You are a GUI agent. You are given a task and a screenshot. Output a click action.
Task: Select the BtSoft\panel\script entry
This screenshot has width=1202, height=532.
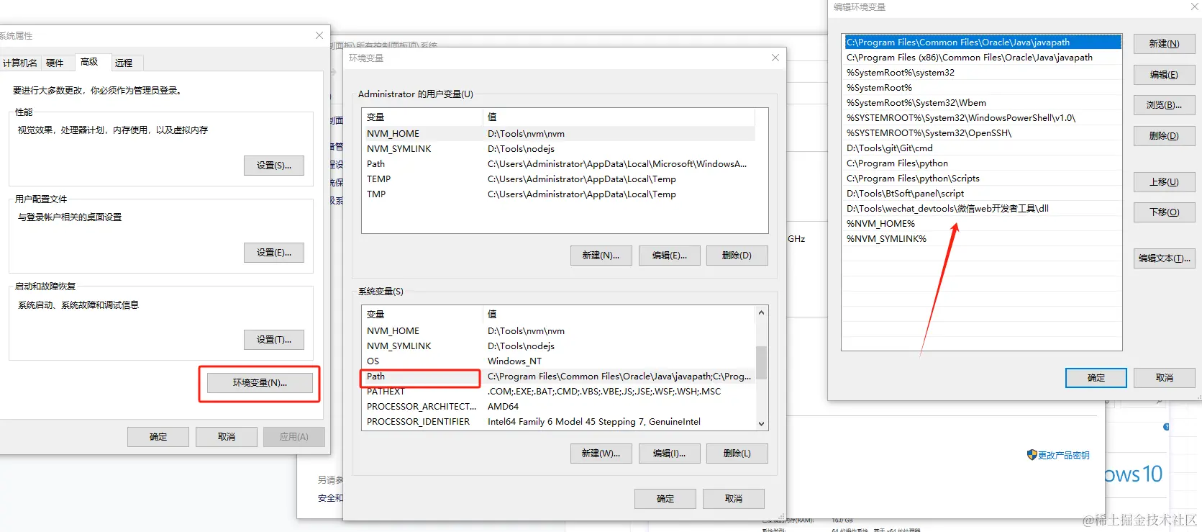983,194
